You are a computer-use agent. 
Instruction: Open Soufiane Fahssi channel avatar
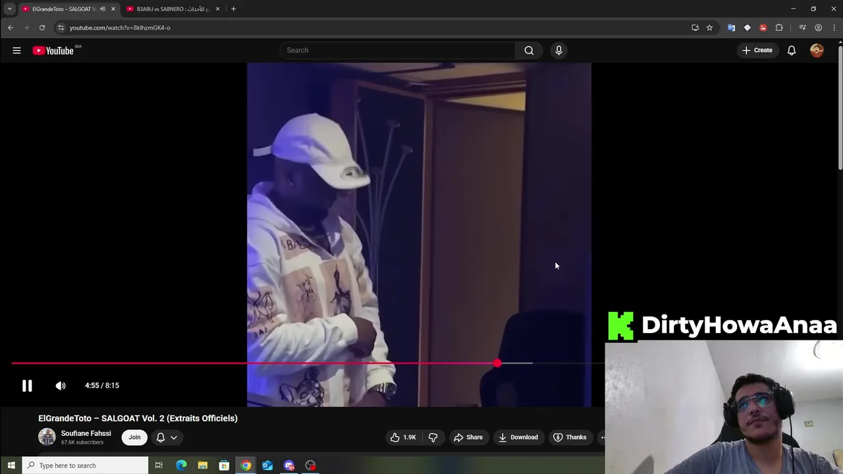point(47,436)
